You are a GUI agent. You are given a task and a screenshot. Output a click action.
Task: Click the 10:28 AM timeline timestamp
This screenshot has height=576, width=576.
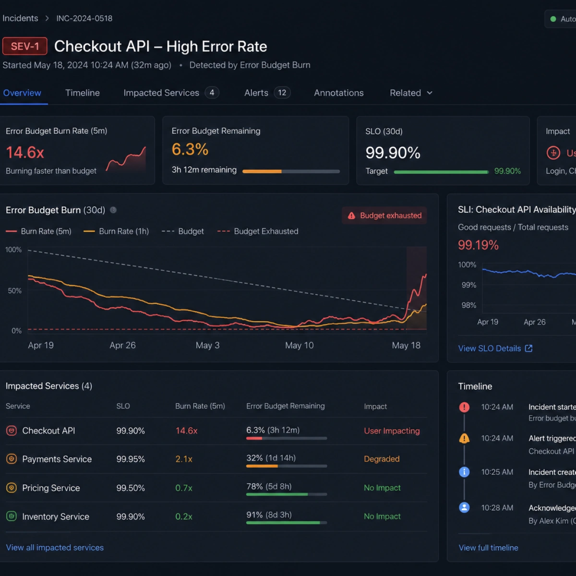point(497,508)
